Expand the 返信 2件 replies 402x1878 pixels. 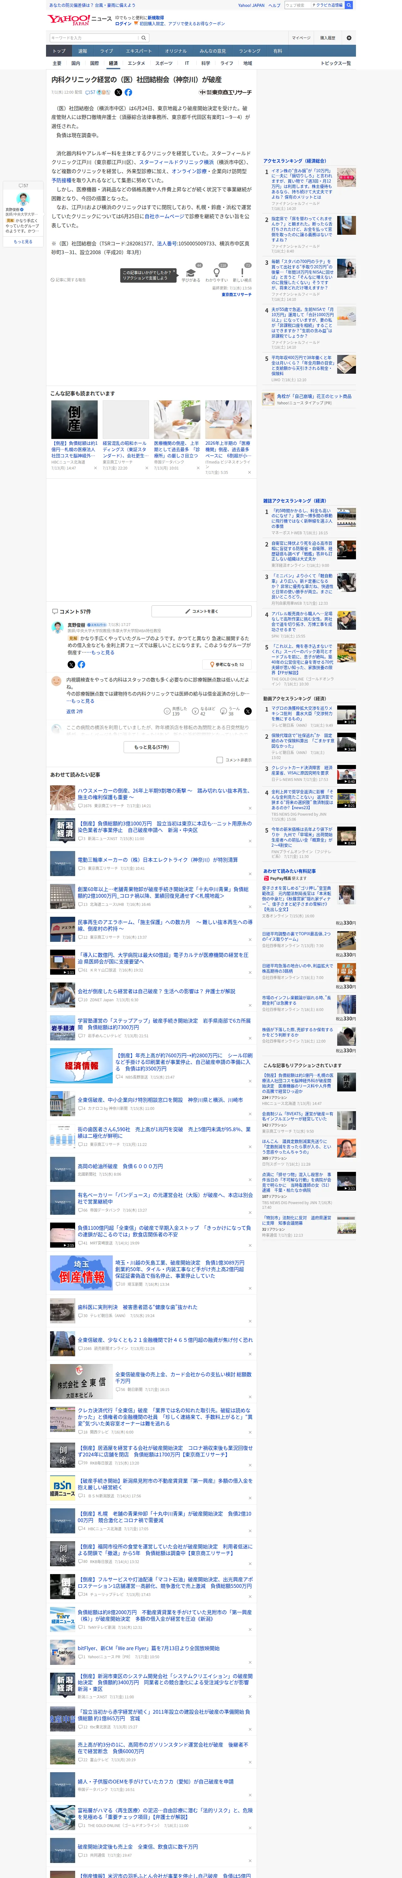pos(75,711)
